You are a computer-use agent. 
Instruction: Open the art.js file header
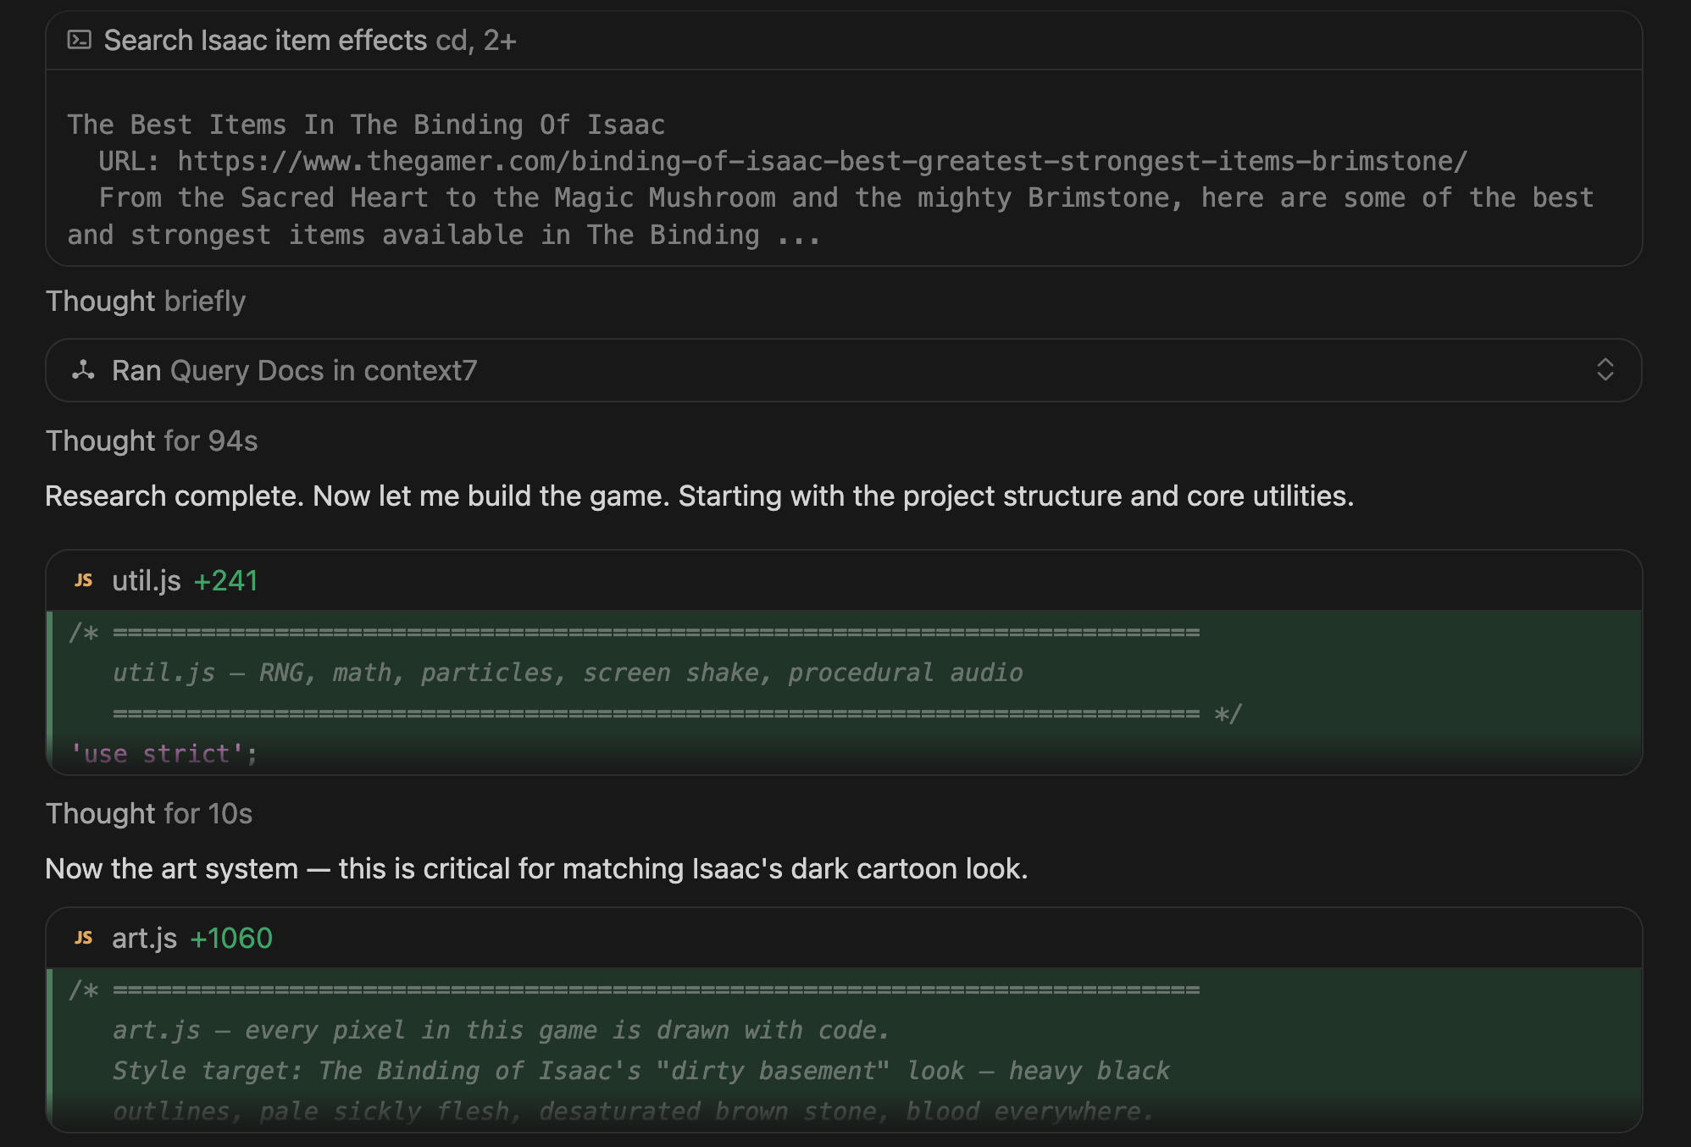844,938
